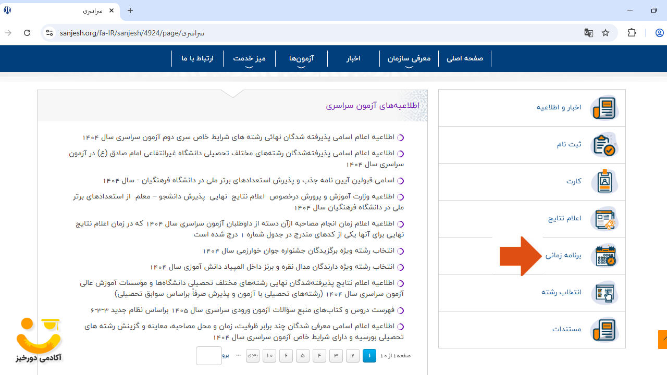Select the bullet beside اسامی قبولین آیین نامه item
Viewport: 667px width, 375px height.
400,180
